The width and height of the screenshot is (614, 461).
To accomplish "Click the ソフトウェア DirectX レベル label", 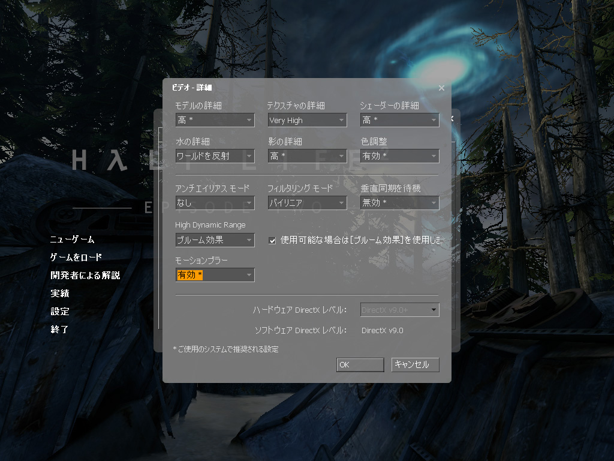I will pos(301,331).
